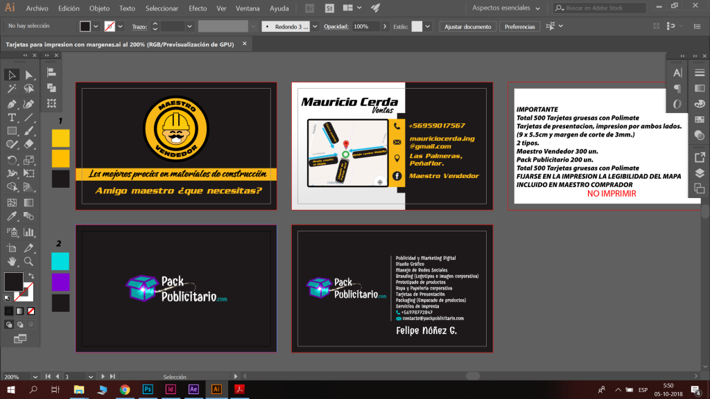Open artboard number dropdown in status bar
This screenshot has height=399, width=710.
coord(91,377)
